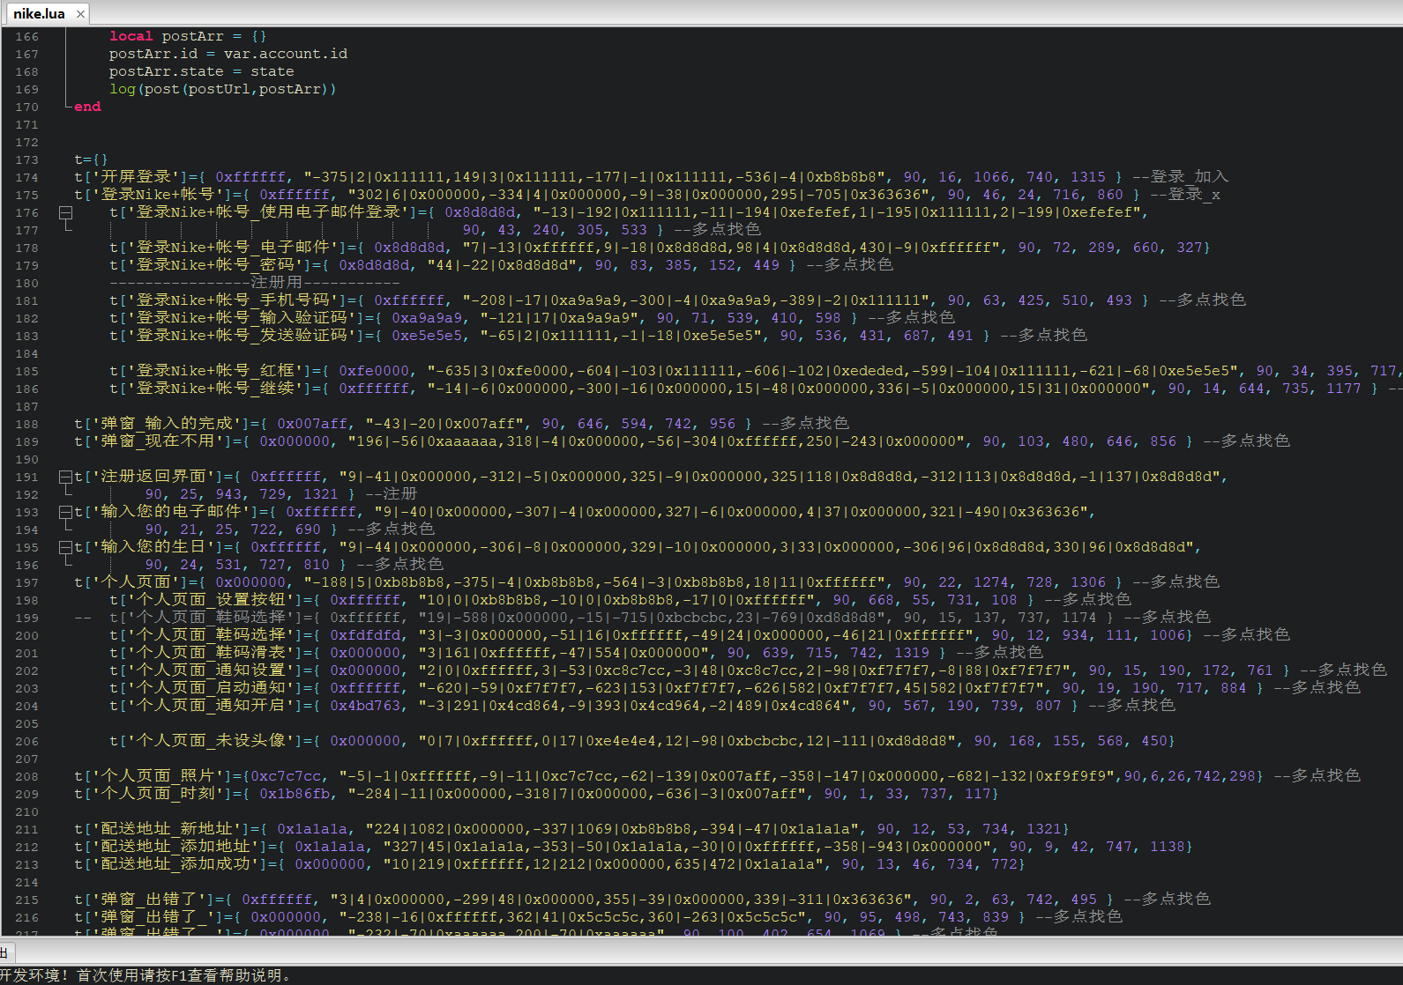Click the '登录Nike+帐号_手机号码' key

233,300
